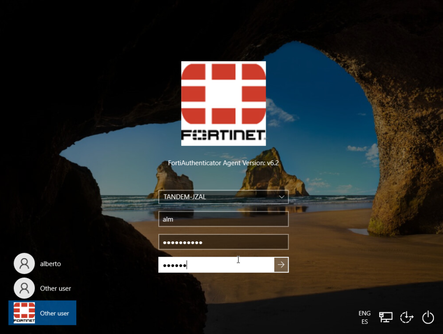Focus the masked password field
Screen dimensions: 443x334
pos(223,242)
